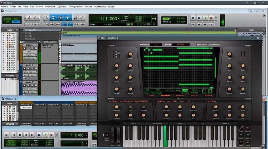Switch to EFFECTS tab
268x149 pixels.
[x=194, y=96]
